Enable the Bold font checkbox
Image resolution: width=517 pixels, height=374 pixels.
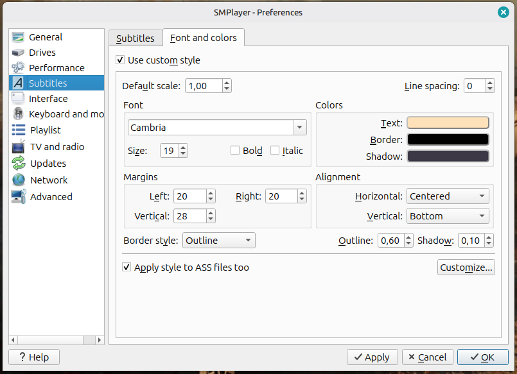(x=235, y=151)
